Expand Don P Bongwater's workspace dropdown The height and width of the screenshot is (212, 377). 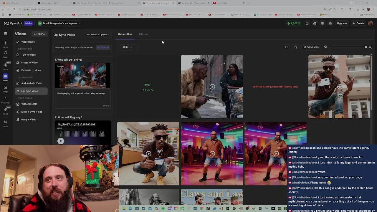pyautogui.click(x=59, y=23)
